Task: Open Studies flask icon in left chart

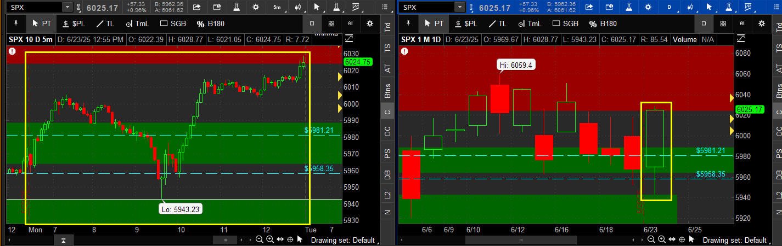Action: click(x=236, y=7)
